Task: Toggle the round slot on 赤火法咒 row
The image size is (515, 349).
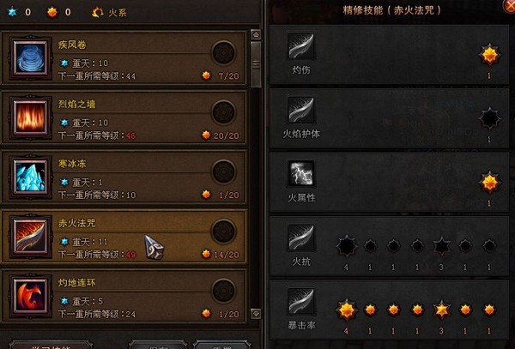Action: (x=224, y=232)
